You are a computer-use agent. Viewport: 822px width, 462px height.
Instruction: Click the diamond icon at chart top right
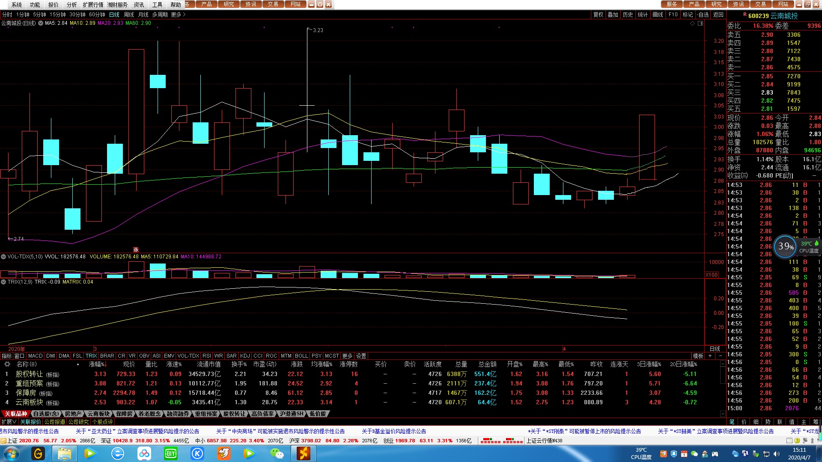click(692, 24)
